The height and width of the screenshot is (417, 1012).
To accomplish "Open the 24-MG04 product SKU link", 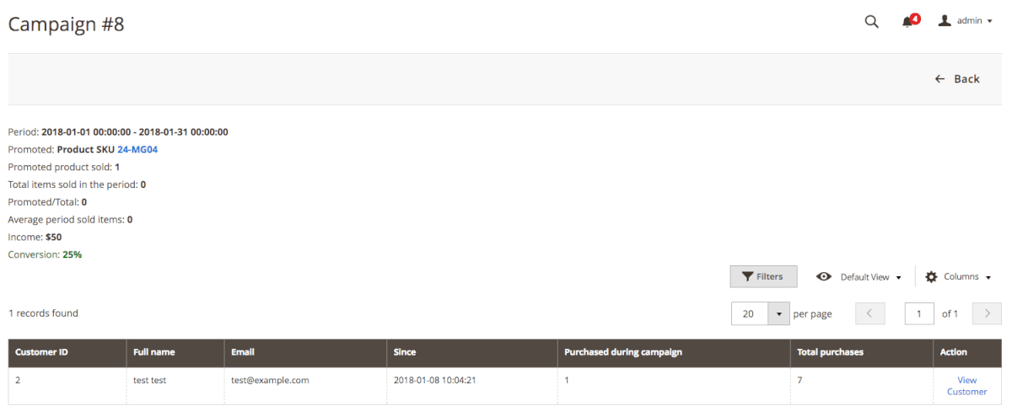I will tap(137, 150).
